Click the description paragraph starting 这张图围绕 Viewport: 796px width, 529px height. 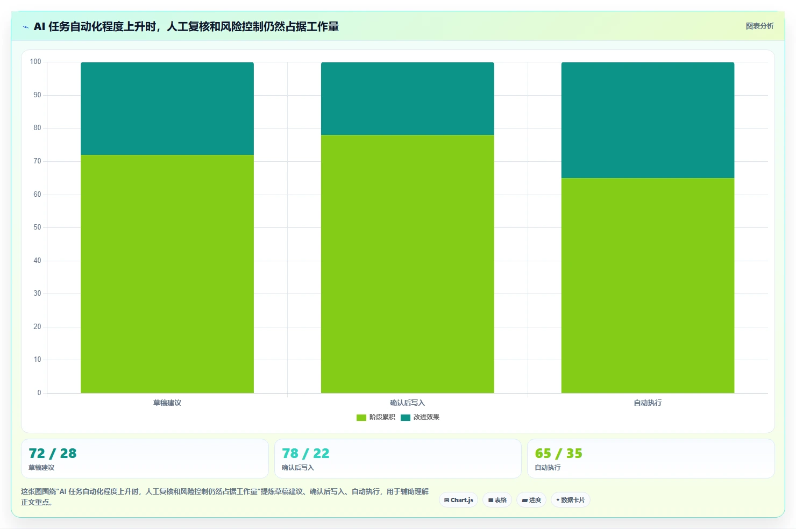[225, 497]
